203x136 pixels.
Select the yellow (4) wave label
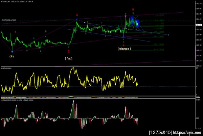(x=12, y=56)
